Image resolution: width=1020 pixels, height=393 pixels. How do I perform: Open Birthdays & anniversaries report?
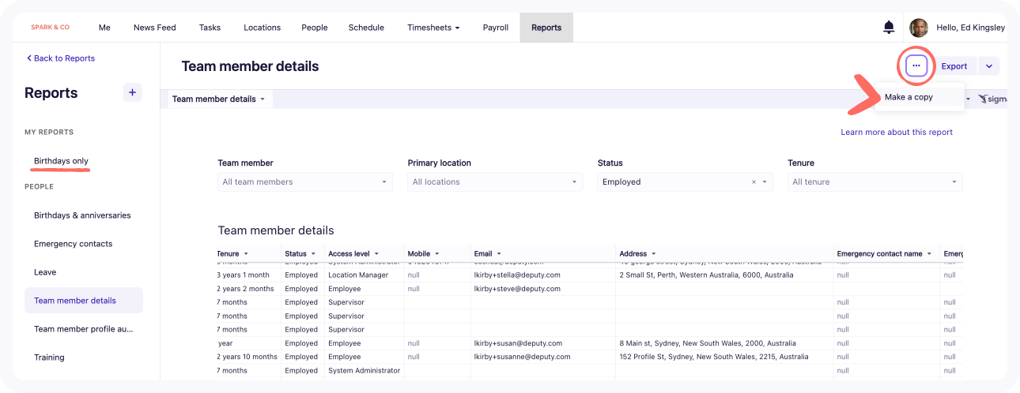tap(82, 215)
